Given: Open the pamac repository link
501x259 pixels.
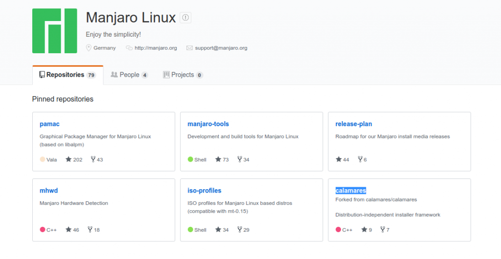Looking at the screenshot, I should pos(49,124).
